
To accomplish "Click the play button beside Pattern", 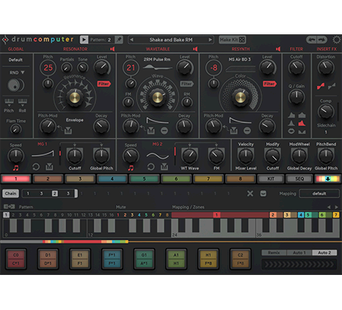I will (x=84, y=39).
